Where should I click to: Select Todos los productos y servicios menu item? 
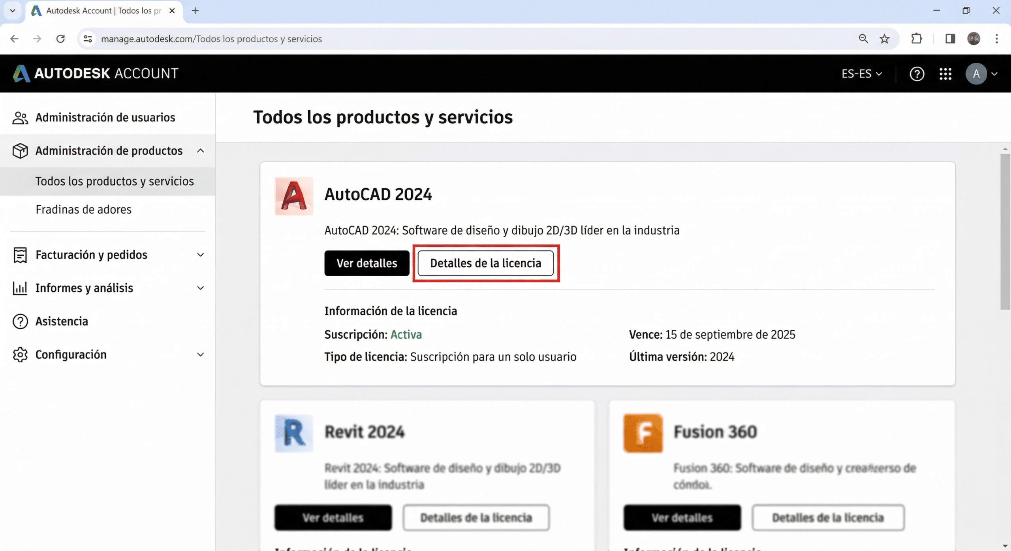coord(115,181)
